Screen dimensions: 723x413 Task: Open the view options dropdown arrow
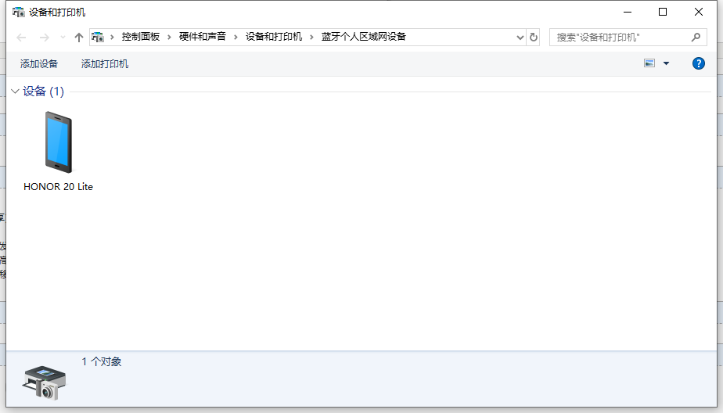pyautogui.click(x=667, y=63)
